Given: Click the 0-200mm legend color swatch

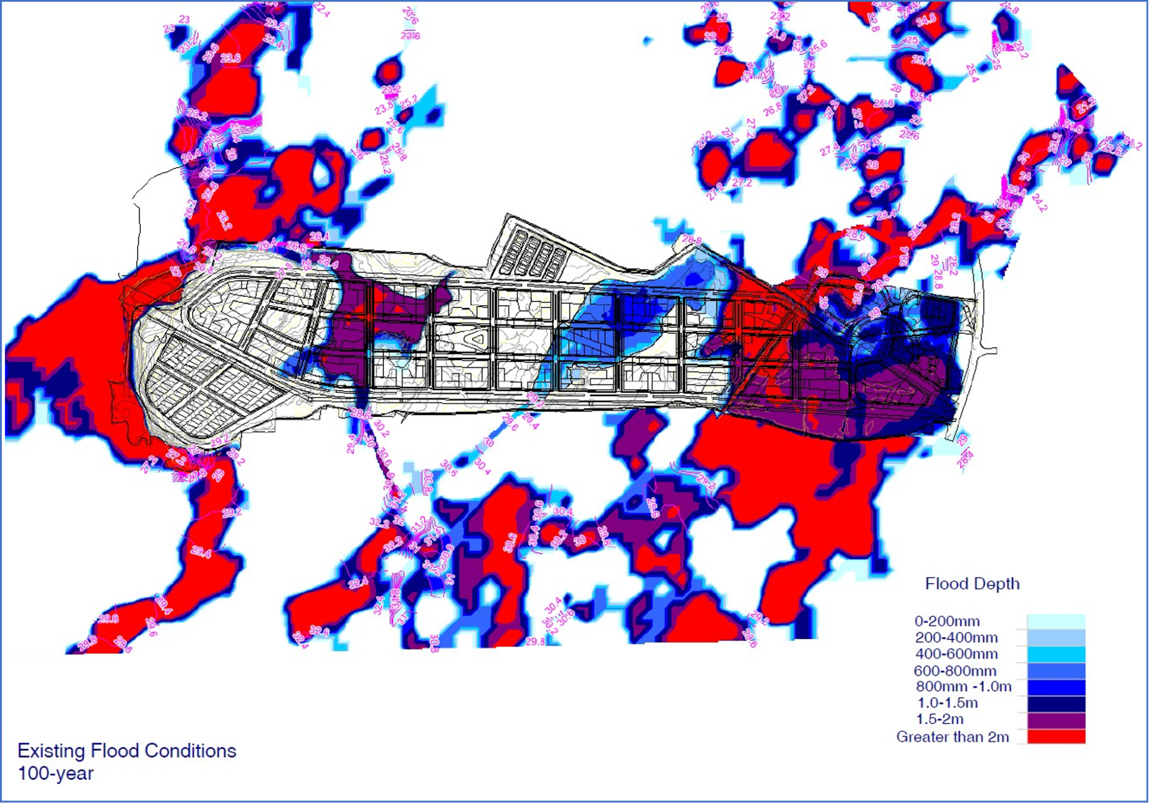Looking at the screenshot, I should [1056, 621].
